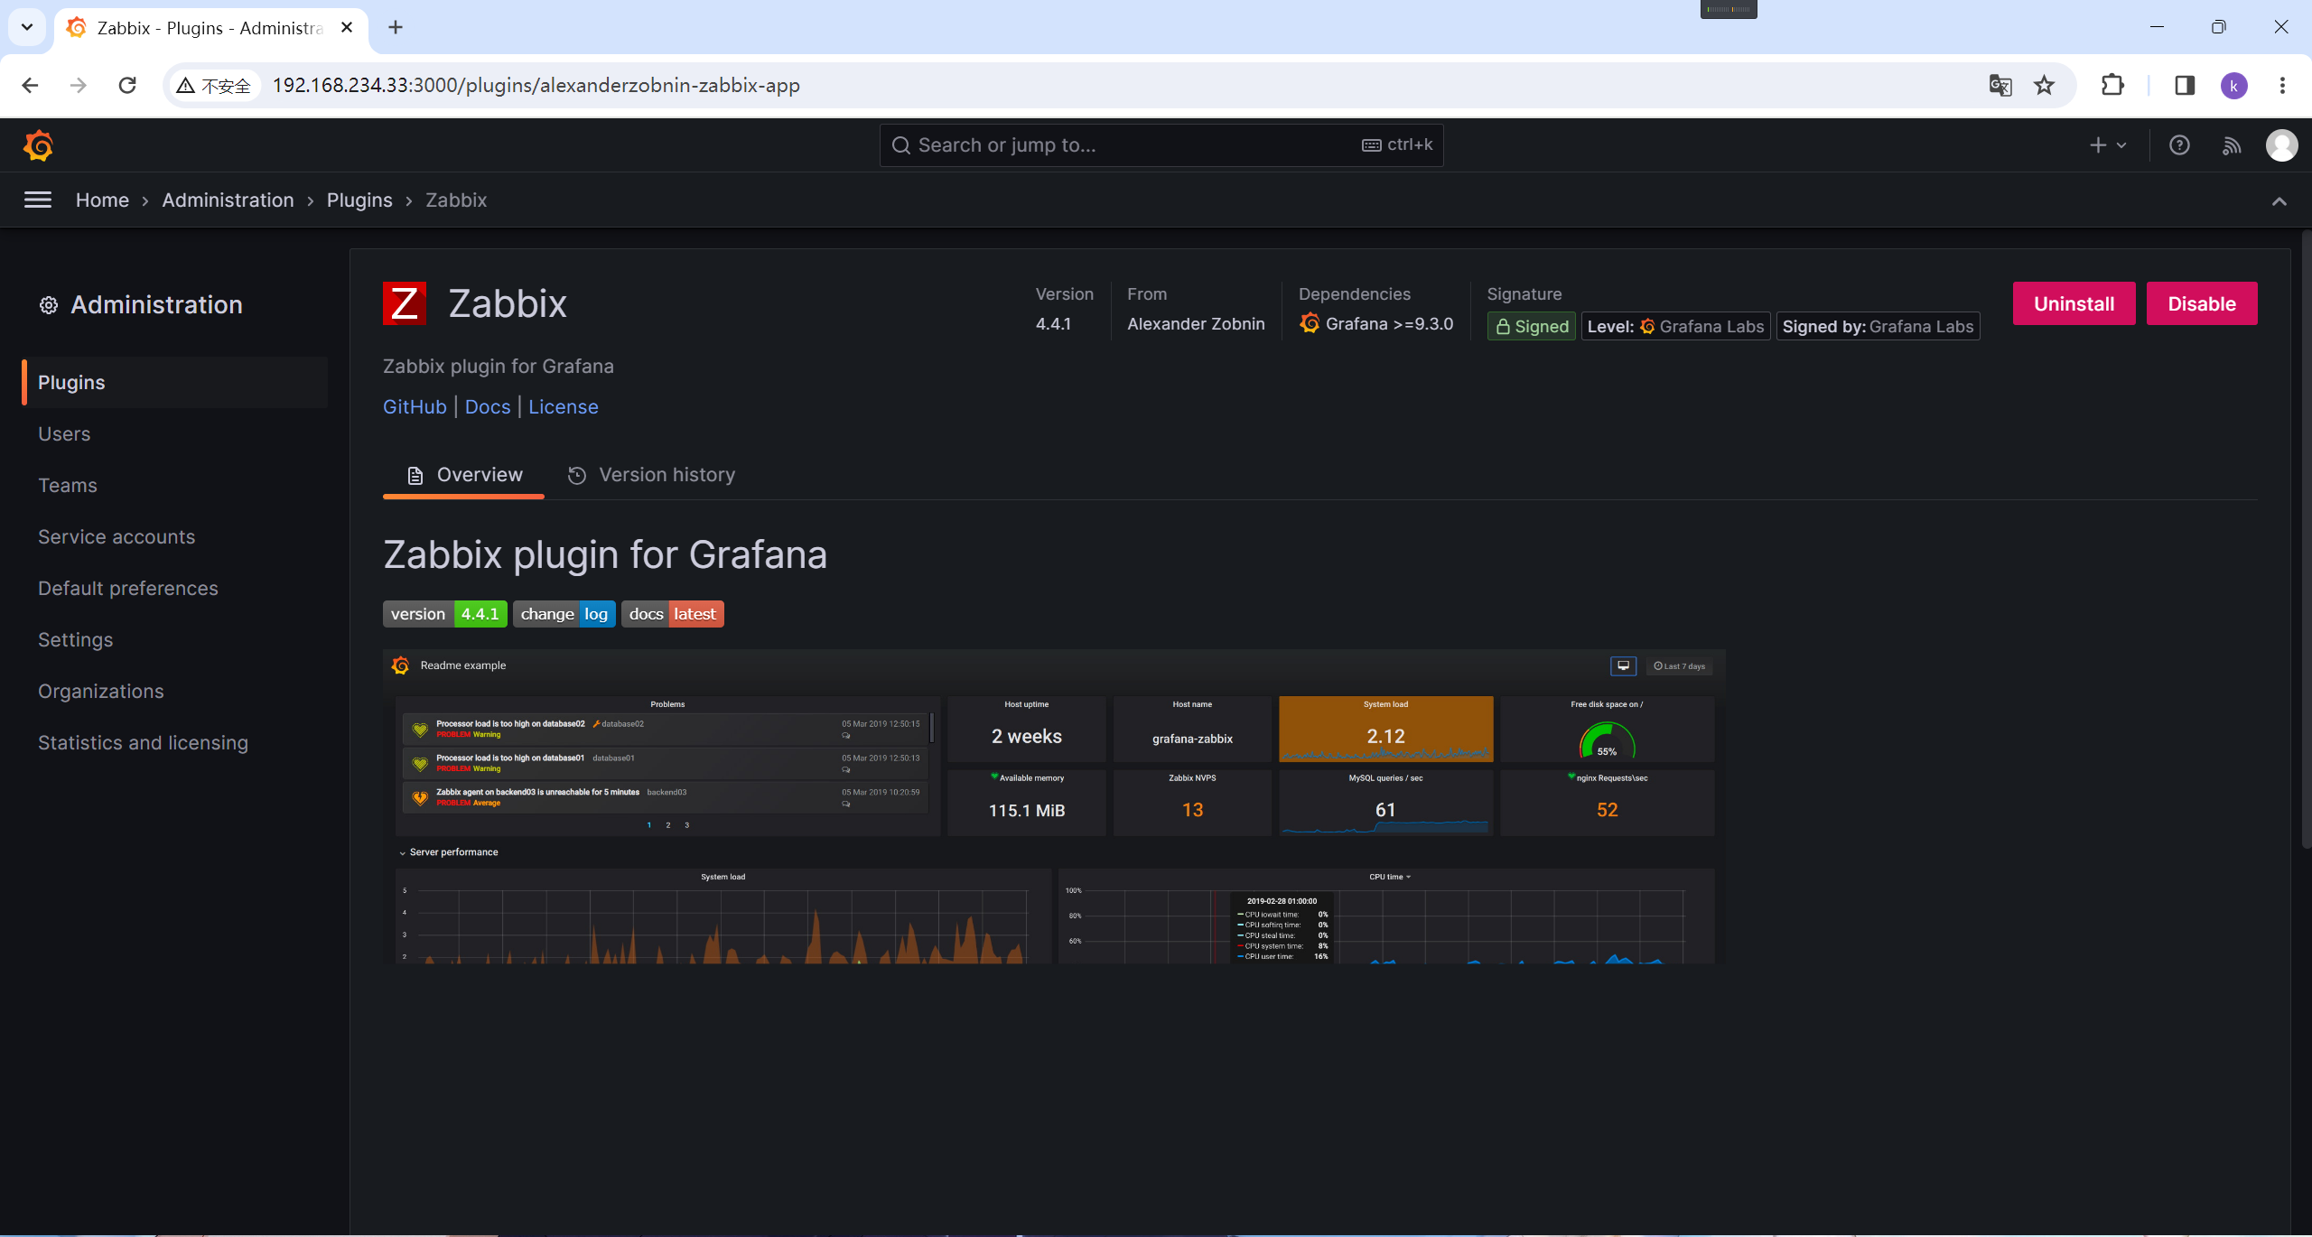This screenshot has width=2312, height=1237.
Task: Click the browser back arrow
Action: [30, 85]
